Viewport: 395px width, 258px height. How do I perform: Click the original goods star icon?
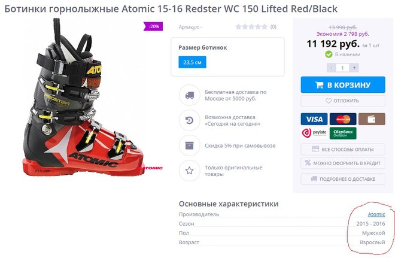pyautogui.click(x=190, y=171)
